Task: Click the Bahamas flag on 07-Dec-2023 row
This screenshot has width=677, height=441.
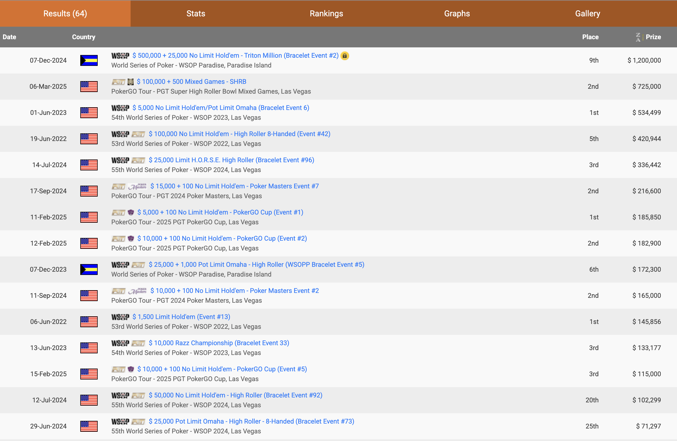Action: coord(89,269)
